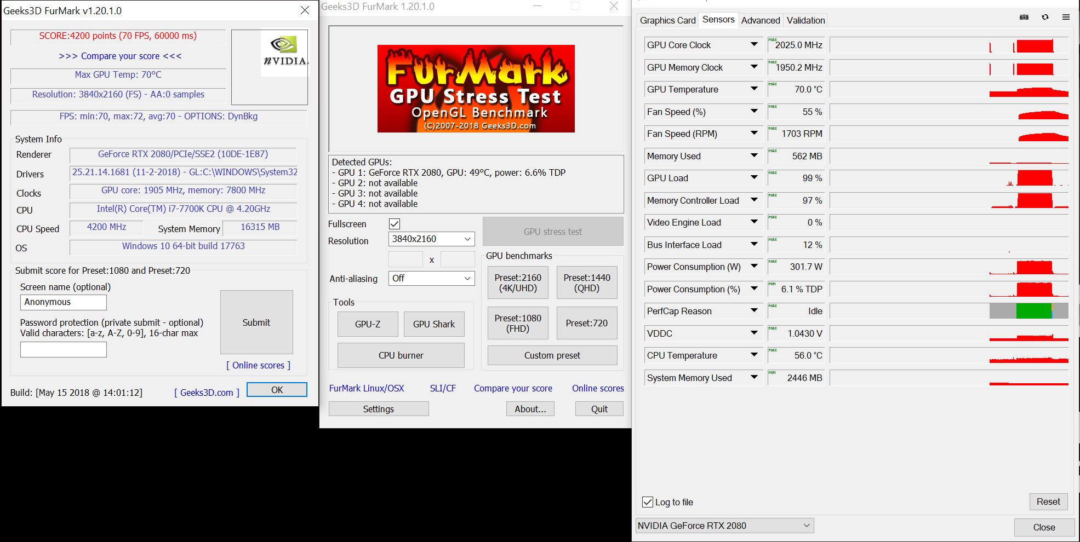Open the Advanced tab
Viewport: 1080px width, 542px height.
[761, 20]
